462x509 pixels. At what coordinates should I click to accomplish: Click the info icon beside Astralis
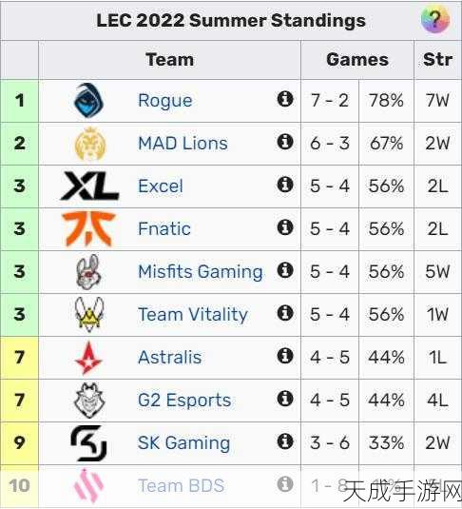click(285, 356)
